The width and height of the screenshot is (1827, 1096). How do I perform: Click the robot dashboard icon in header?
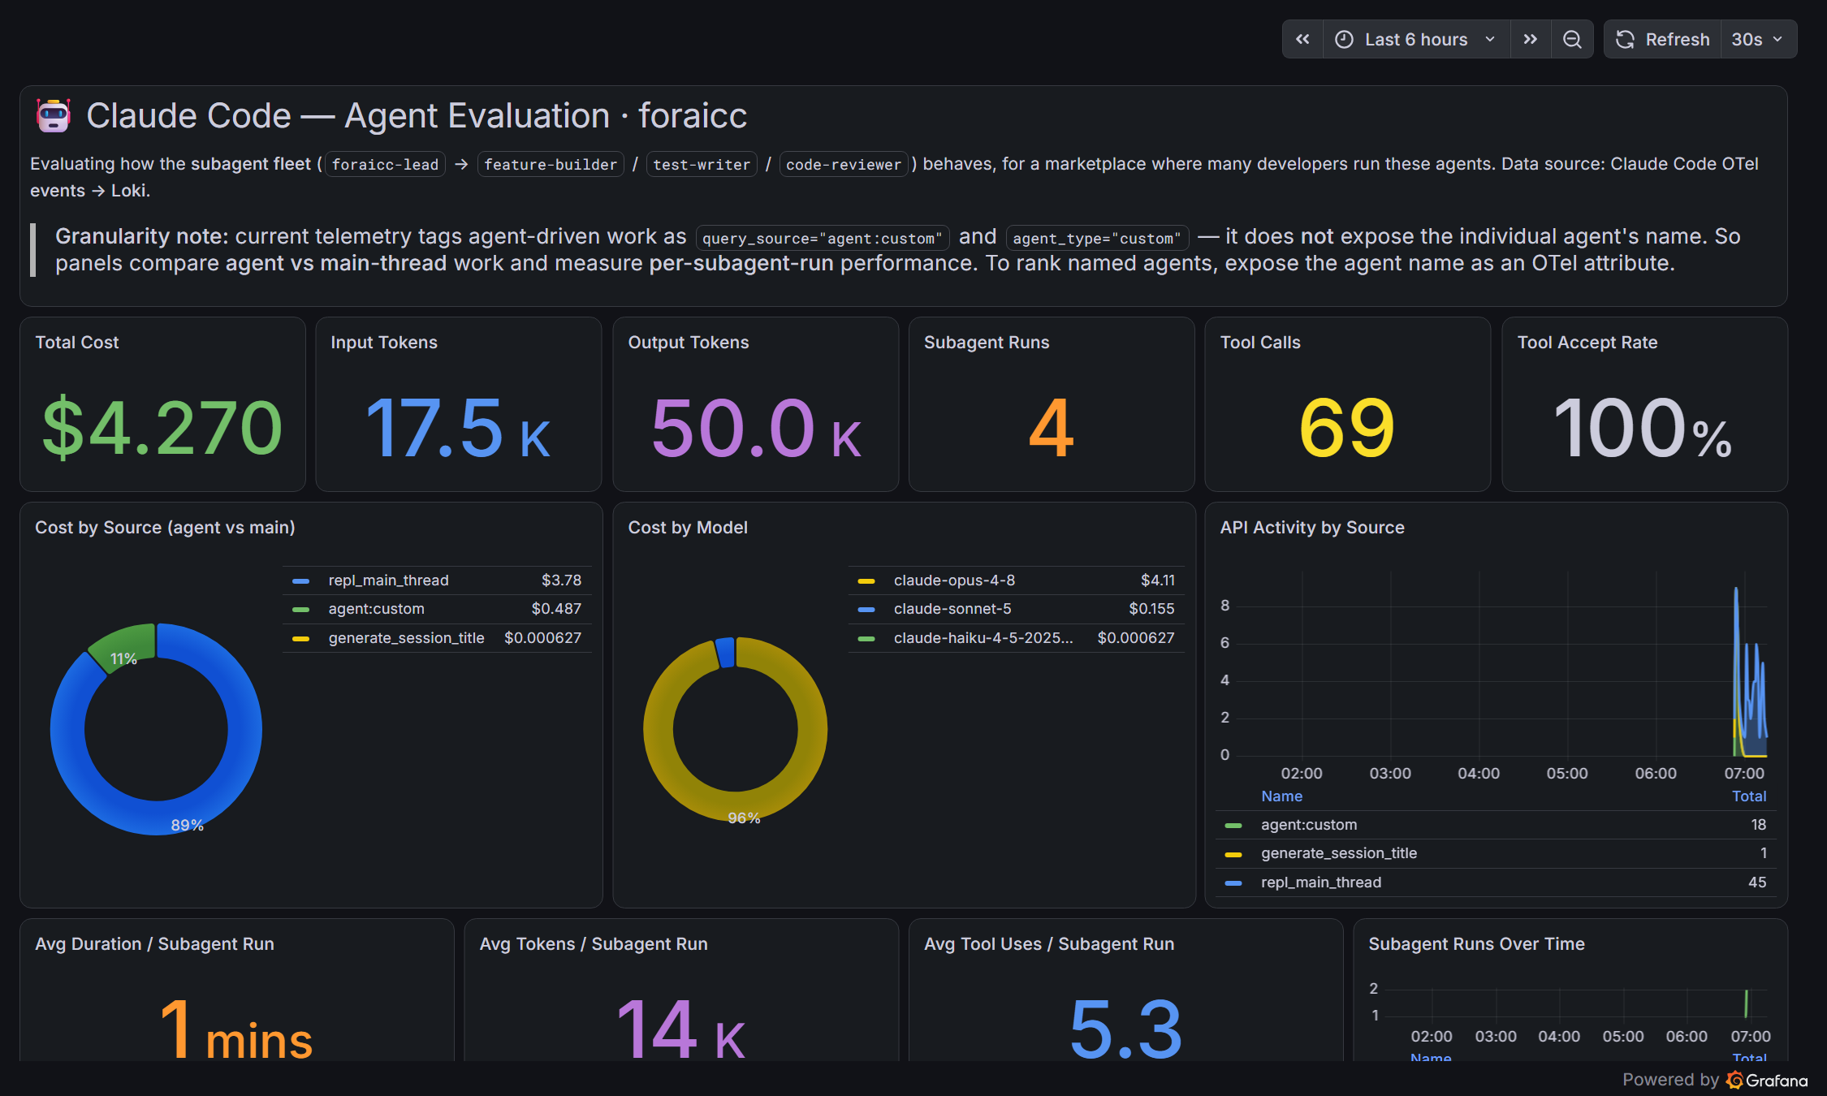tap(54, 115)
